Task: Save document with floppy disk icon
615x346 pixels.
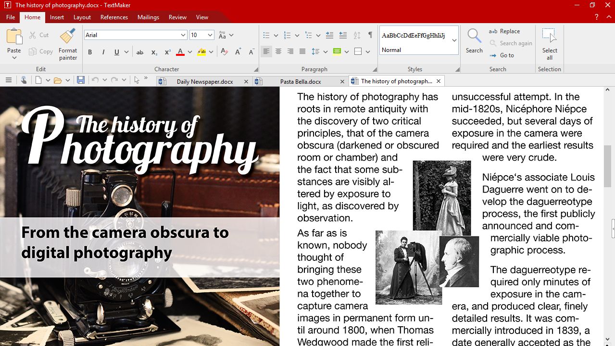Action: pos(81,80)
